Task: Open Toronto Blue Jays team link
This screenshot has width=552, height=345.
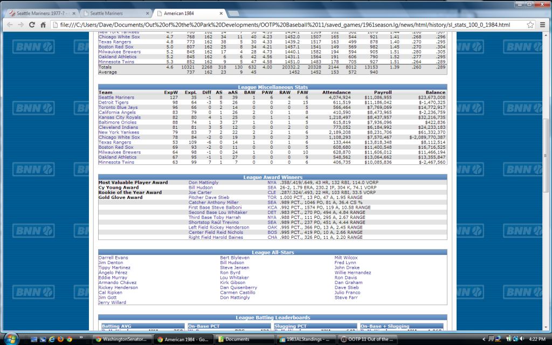Action: click(118, 107)
